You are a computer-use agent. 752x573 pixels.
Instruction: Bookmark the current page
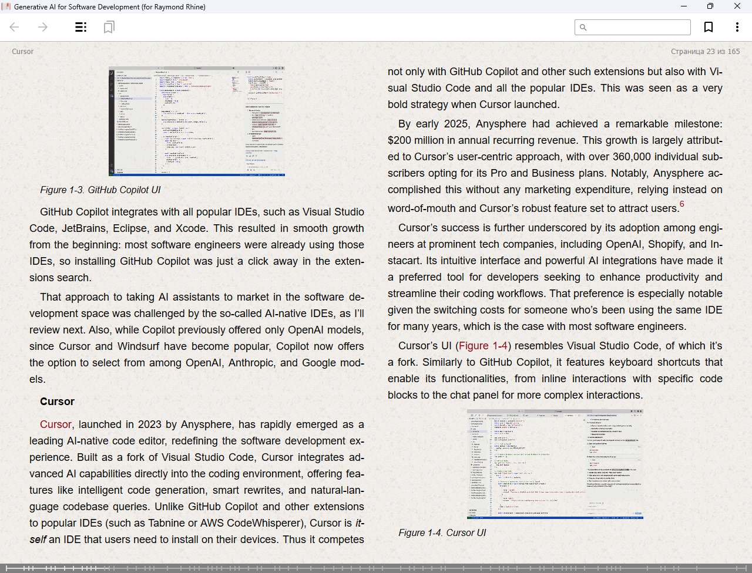709,27
